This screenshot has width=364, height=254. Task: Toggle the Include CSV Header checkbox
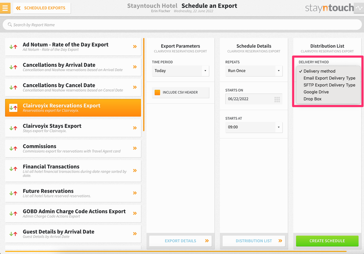coord(157,92)
